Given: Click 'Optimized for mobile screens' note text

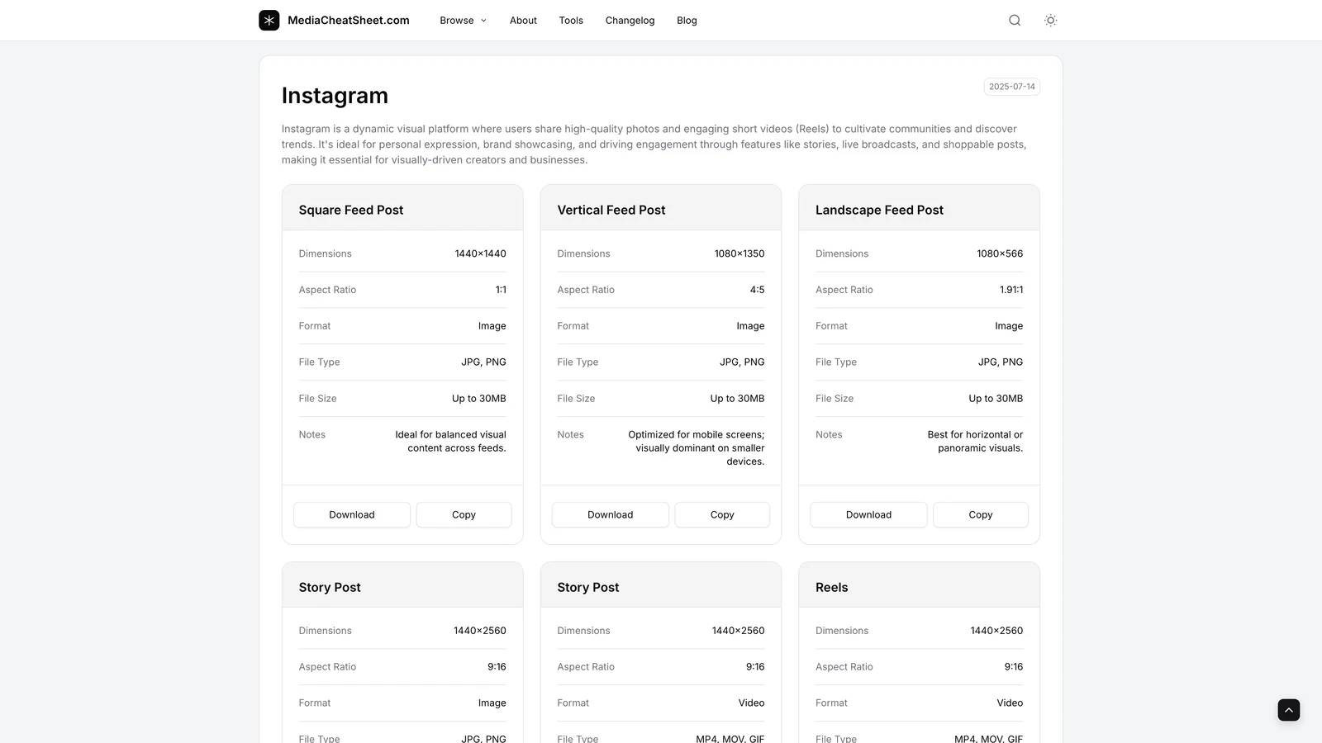Looking at the screenshot, I should click(696, 434).
